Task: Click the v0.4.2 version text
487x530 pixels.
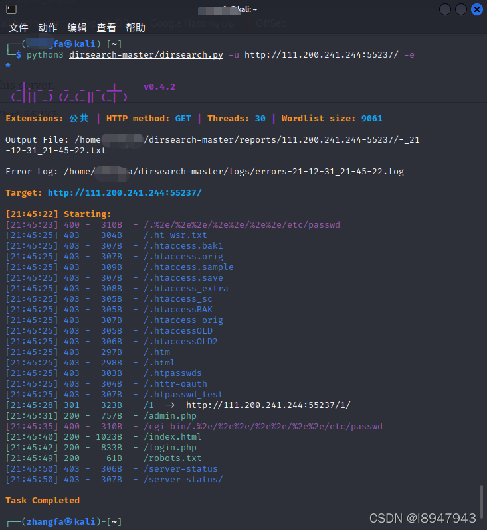Action: click(159, 87)
